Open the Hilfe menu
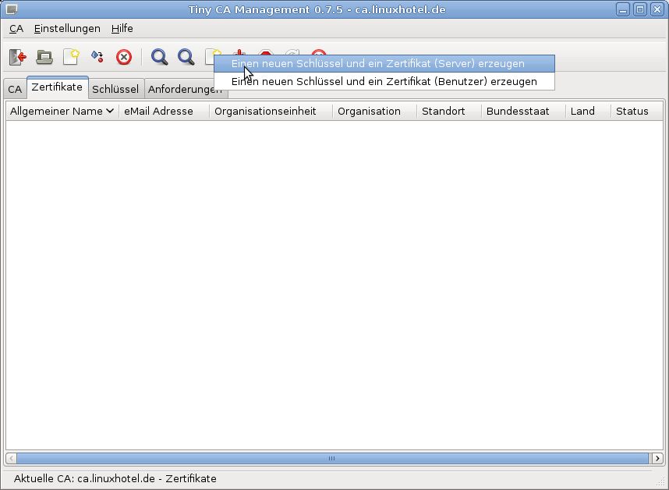The image size is (669, 490). click(x=122, y=29)
